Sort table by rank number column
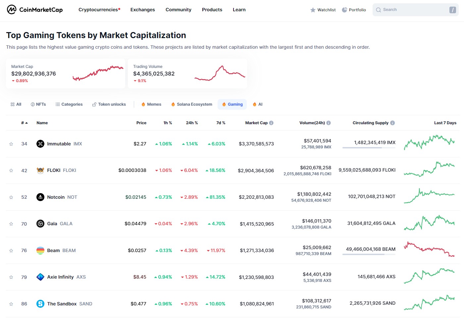 pyautogui.click(x=24, y=123)
